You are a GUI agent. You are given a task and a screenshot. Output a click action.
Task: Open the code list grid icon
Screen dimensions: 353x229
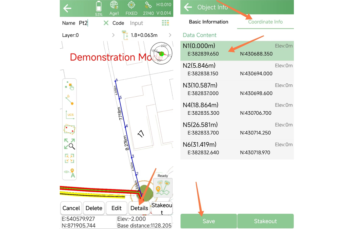(165, 23)
